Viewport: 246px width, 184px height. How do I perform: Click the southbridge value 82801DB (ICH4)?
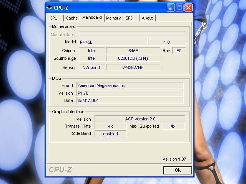coord(133,58)
